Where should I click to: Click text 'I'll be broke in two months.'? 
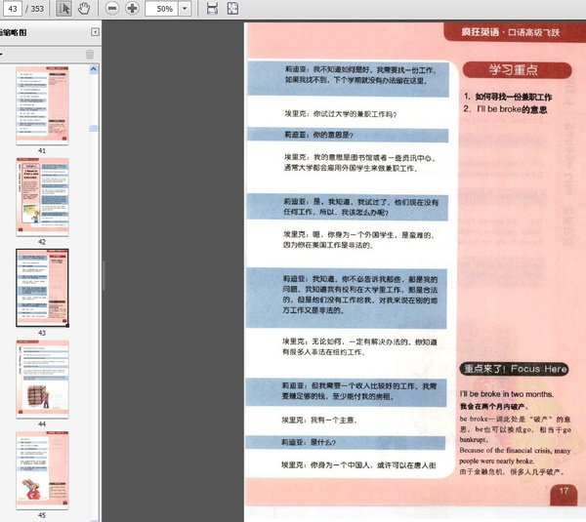click(x=507, y=394)
